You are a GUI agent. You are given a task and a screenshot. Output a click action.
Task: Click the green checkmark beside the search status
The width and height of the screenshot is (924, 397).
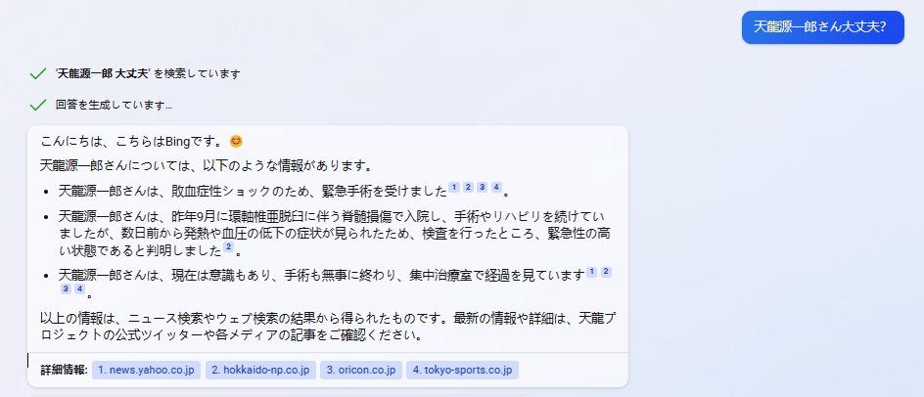point(38,73)
